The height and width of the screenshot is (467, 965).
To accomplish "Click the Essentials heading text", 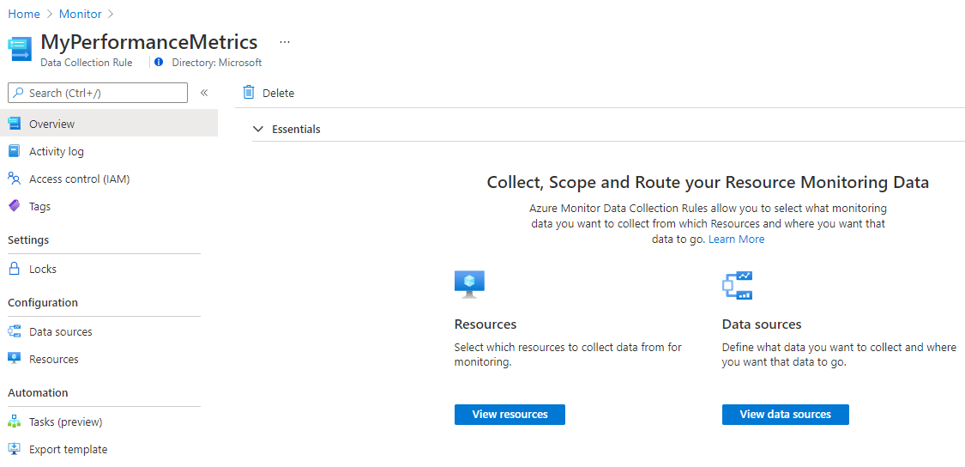I will (x=296, y=130).
